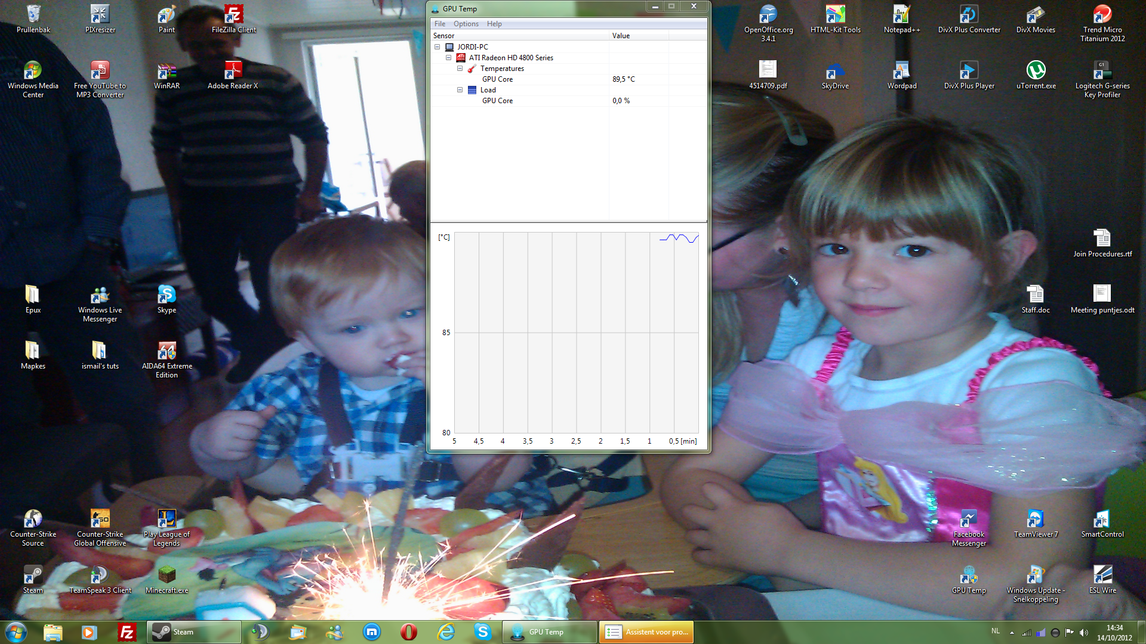Image resolution: width=1146 pixels, height=644 pixels.
Task: Open Staff.doc document on desktop
Action: coord(1036,299)
